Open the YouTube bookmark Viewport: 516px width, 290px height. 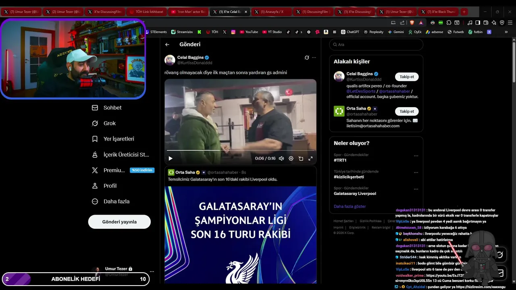point(249,32)
